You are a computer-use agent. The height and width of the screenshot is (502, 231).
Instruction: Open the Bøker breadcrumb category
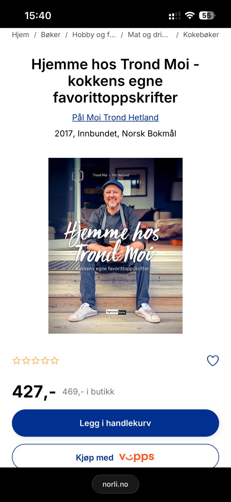[51, 35]
